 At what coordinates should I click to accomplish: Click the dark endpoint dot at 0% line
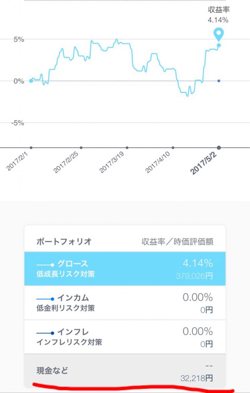tap(218, 80)
